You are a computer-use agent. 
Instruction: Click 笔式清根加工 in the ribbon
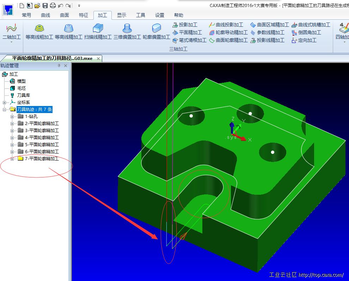pos(189,40)
